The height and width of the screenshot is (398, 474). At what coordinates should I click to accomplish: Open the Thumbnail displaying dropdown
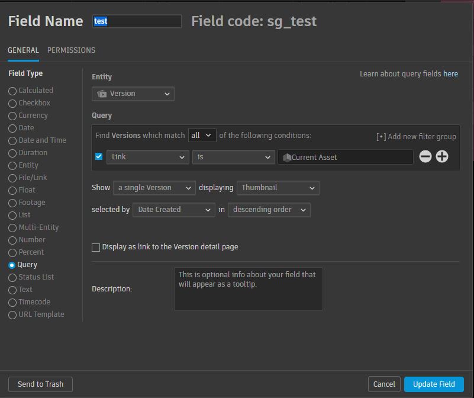278,187
